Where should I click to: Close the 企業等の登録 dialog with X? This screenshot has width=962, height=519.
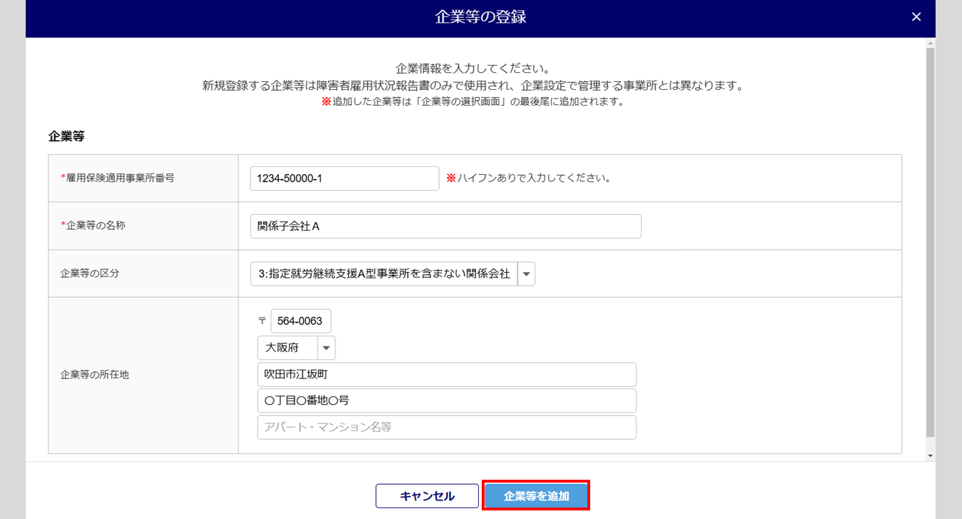[916, 17]
